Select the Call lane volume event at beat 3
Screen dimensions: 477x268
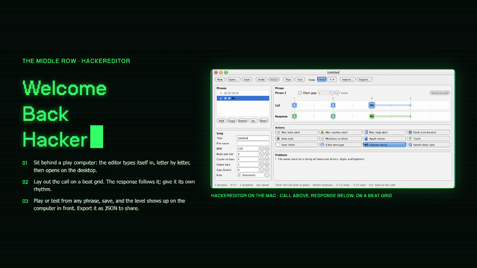point(372,105)
